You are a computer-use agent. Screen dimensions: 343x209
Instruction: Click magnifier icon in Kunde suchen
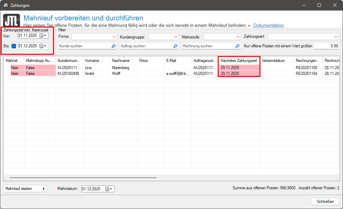(113, 46)
